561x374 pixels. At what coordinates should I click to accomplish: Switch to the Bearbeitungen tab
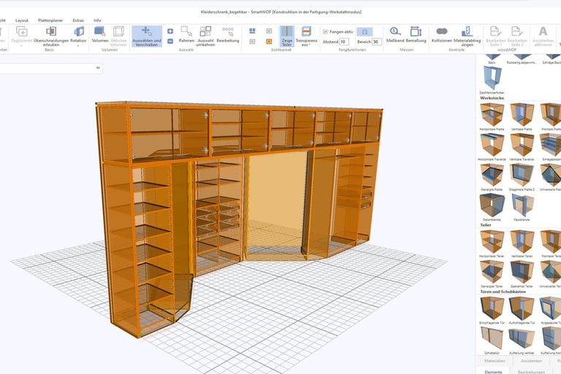pyautogui.click(x=530, y=371)
